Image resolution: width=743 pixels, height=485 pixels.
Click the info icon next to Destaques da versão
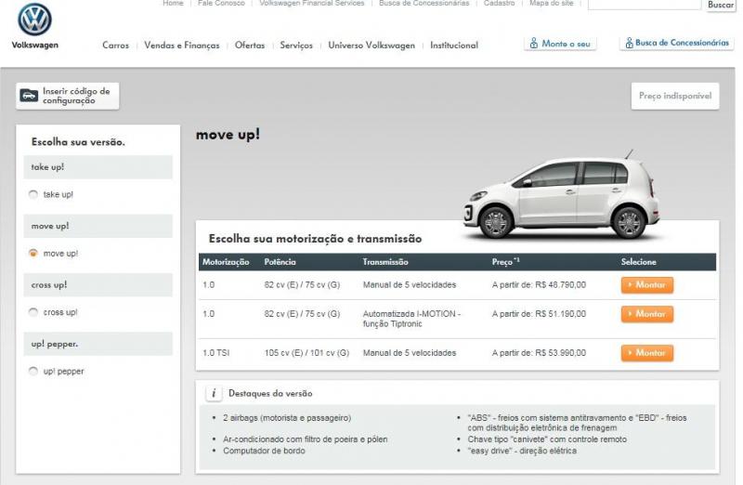tap(214, 393)
